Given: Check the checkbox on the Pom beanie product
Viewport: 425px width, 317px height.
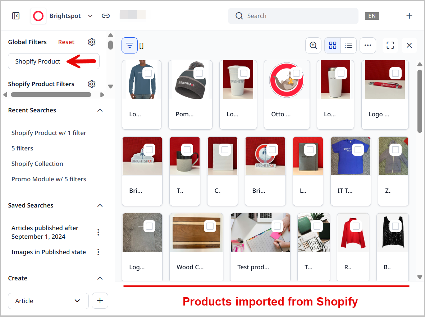Looking at the screenshot, I should click(x=200, y=73).
